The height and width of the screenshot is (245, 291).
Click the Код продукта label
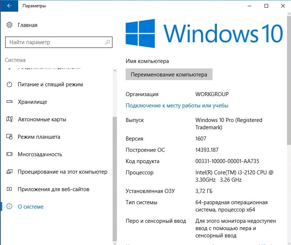click(x=142, y=161)
